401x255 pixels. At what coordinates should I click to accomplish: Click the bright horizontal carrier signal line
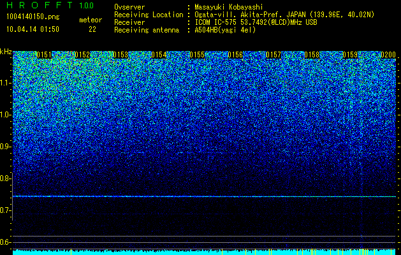tap(204, 196)
